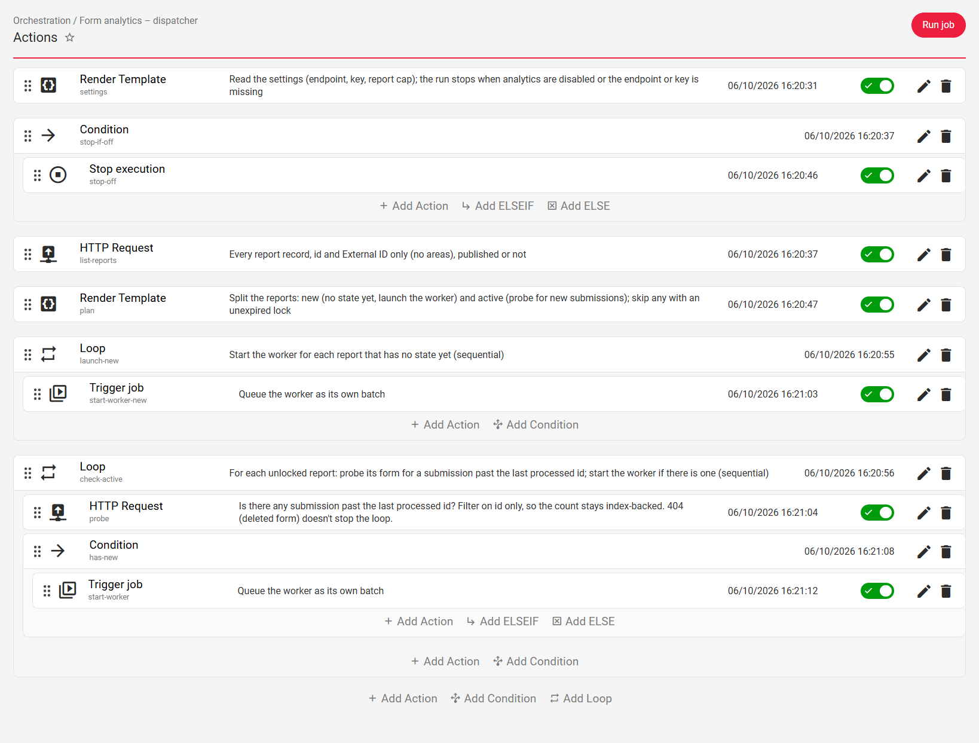This screenshot has width=979, height=743.
Task: Click the launch-new Loop icon
Action: (48, 354)
